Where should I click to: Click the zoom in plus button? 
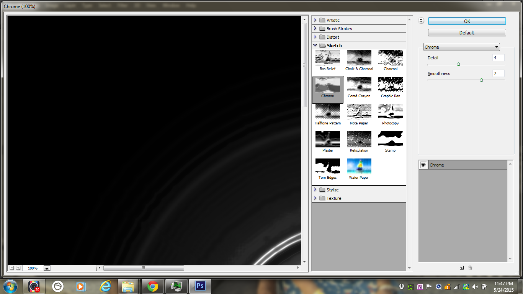(x=18, y=268)
